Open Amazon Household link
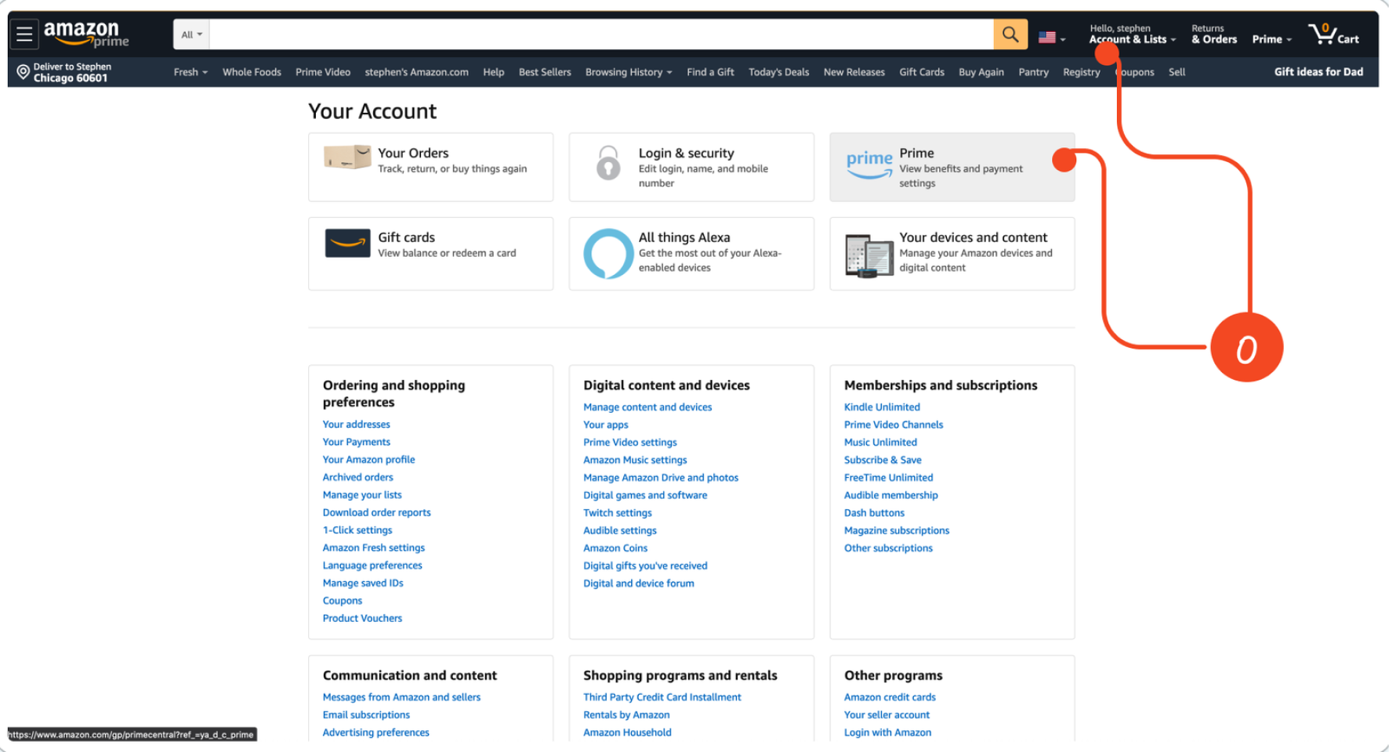 click(627, 732)
